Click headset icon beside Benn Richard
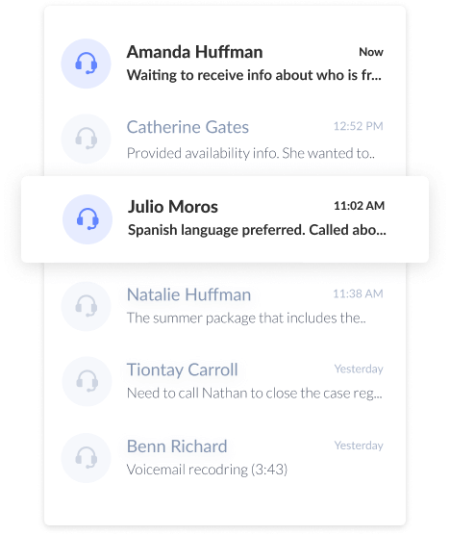This screenshot has width=450, height=535. [86, 458]
